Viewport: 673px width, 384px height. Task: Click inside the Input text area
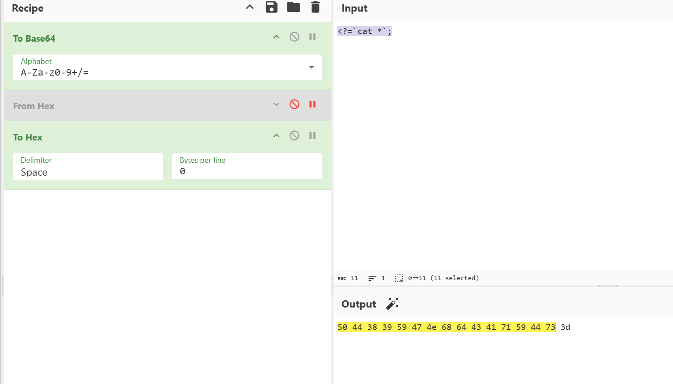pos(502,146)
